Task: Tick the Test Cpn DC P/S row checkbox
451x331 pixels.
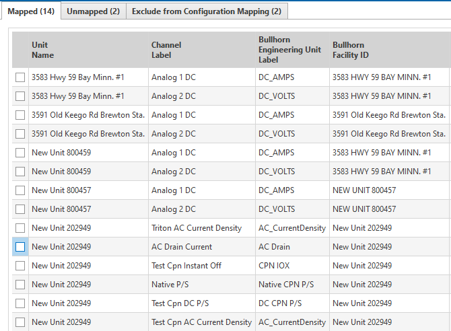Action: click(x=20, y=303)
